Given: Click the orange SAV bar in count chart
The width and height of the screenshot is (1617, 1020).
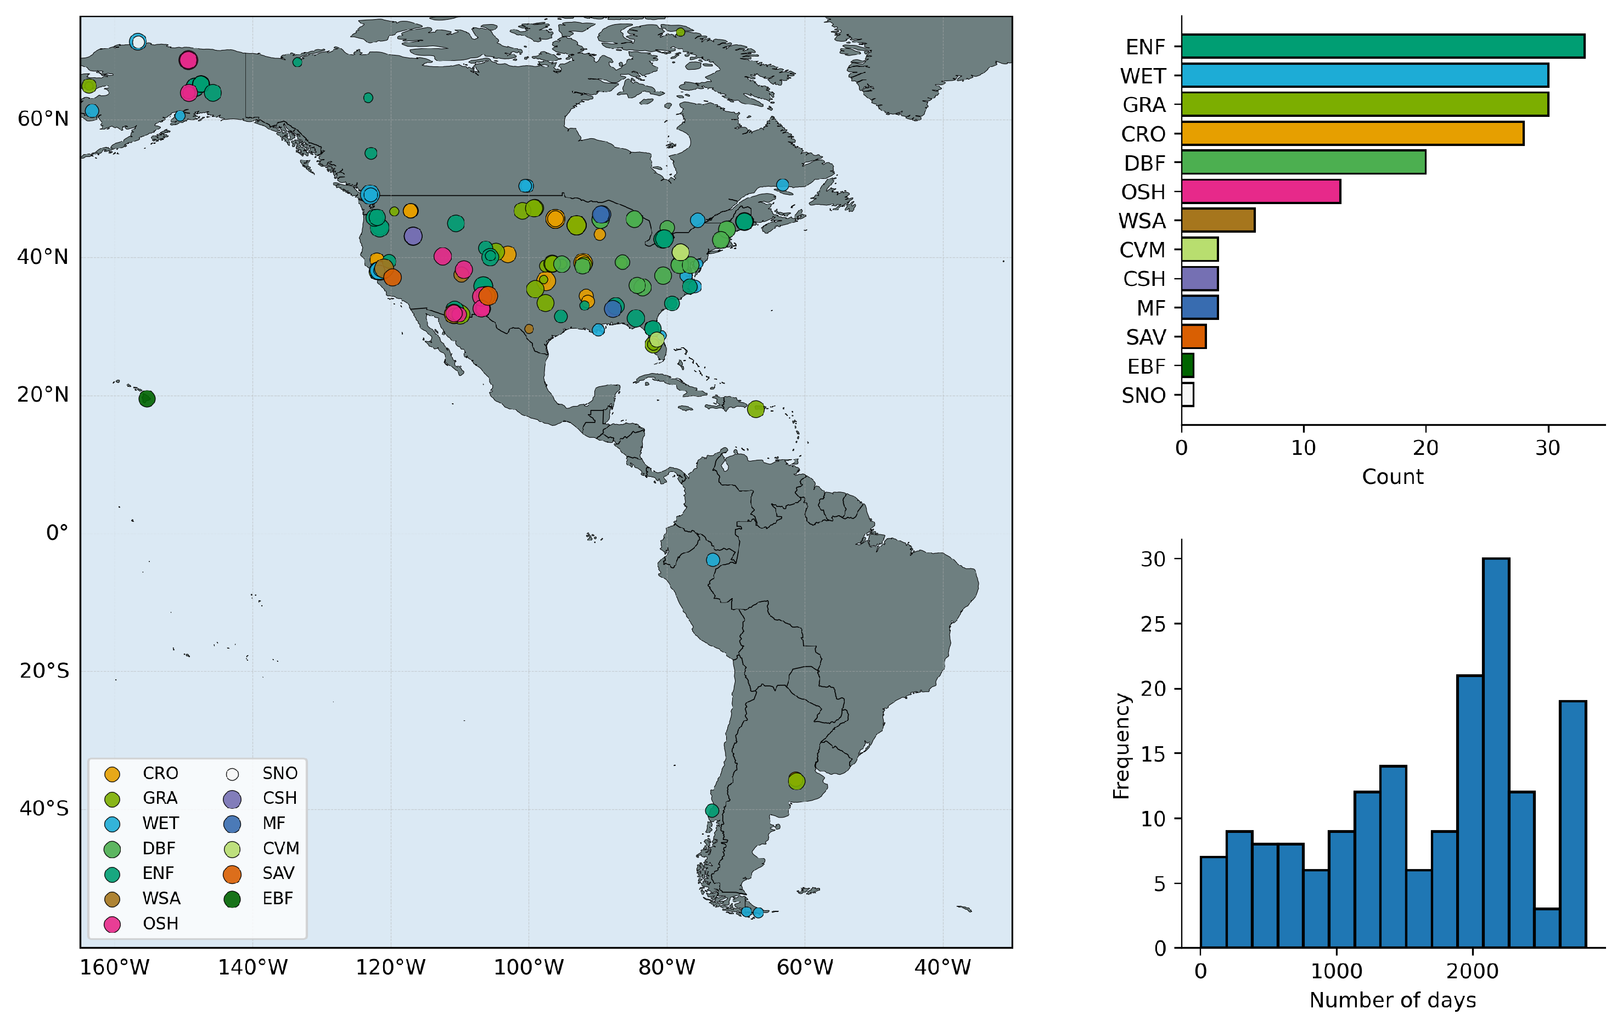Looking at the screenshot, I should tap(1194, 336).
